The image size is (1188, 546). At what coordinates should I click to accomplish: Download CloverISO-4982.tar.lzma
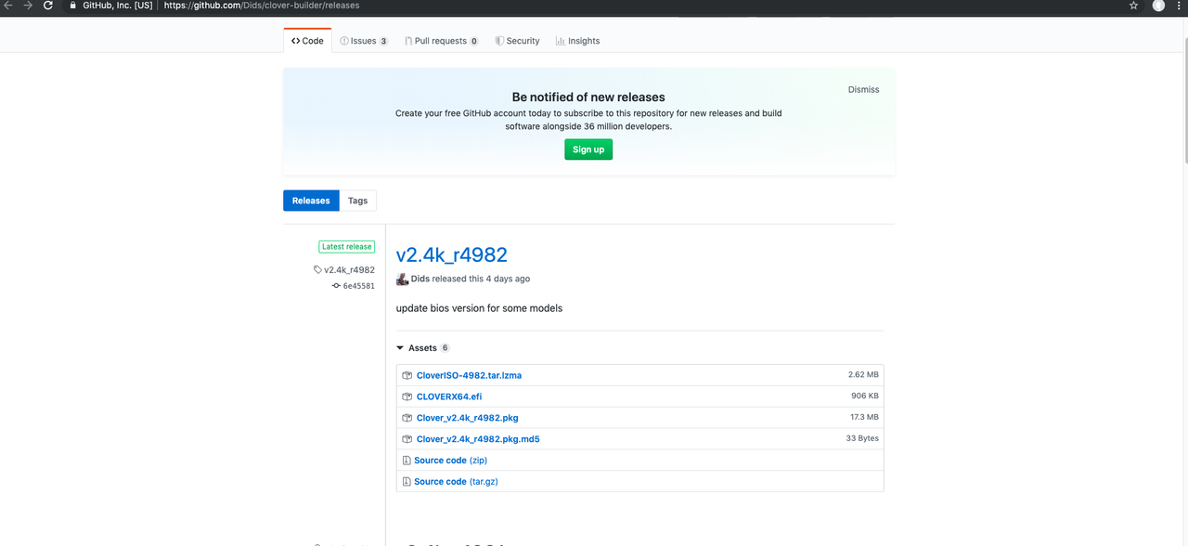coord(469,376)
